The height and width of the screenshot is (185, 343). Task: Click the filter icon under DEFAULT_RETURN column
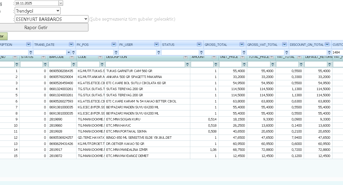330,64
